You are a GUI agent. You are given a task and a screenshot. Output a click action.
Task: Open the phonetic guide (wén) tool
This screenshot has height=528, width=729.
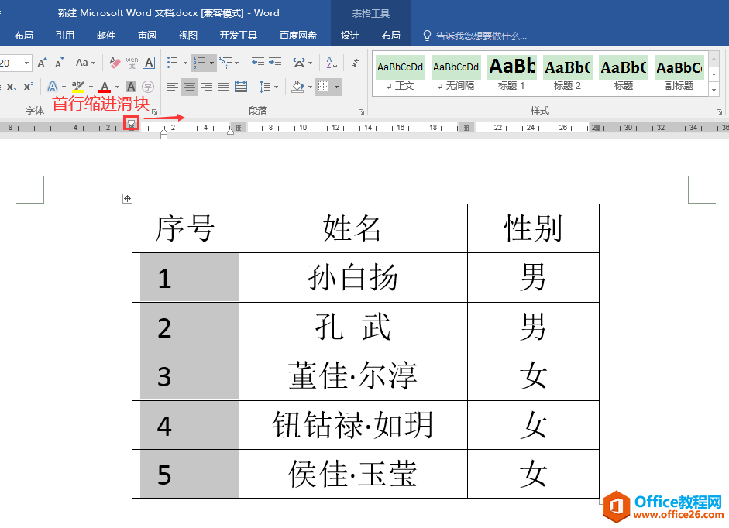click(132, 63)
